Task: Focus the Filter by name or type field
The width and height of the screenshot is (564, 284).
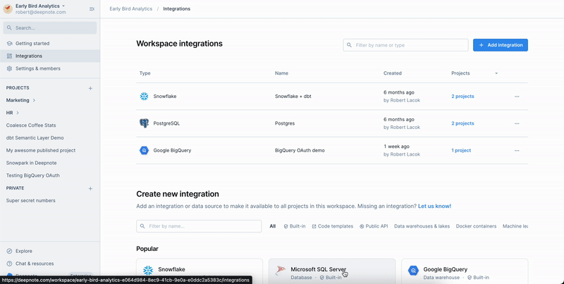Action: (x=406, y=45)
